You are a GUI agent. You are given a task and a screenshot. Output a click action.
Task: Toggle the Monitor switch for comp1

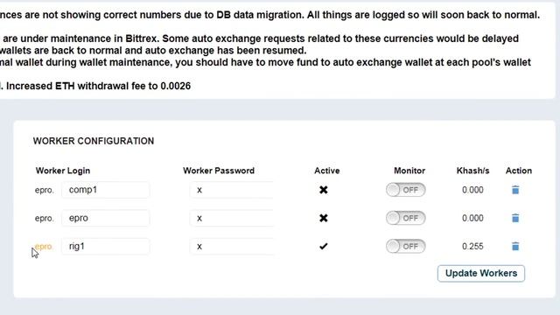pos(405,190)
